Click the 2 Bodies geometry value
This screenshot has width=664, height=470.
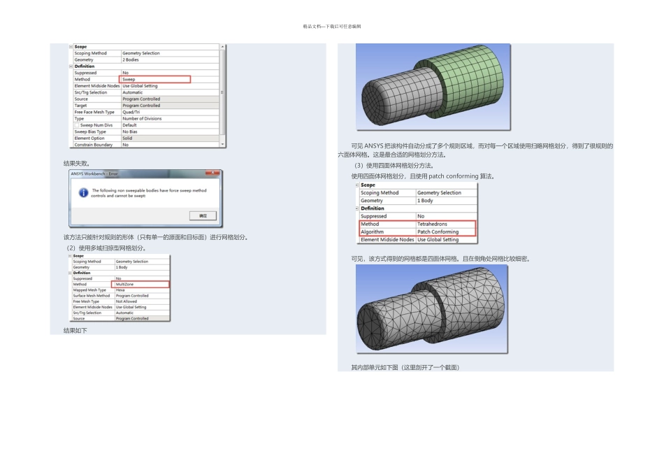pyautogui.click(x=131, y=59)
